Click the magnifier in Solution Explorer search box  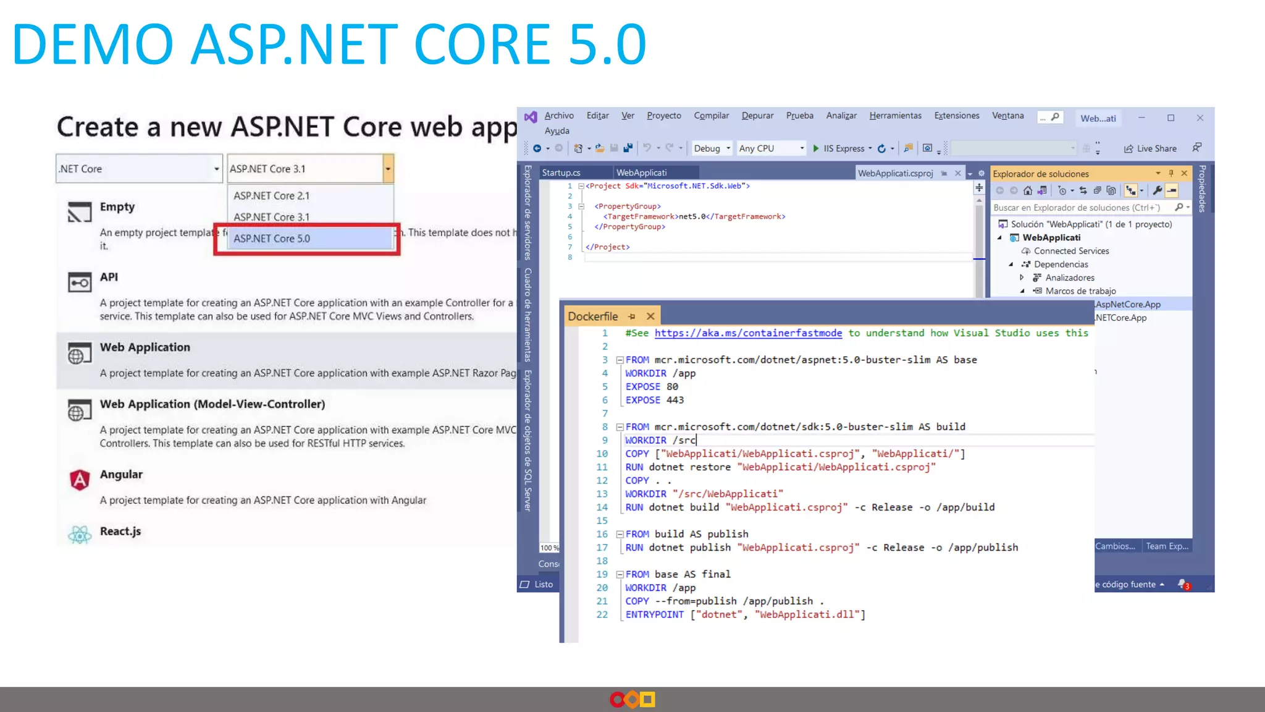click(x=1179, y=208)
